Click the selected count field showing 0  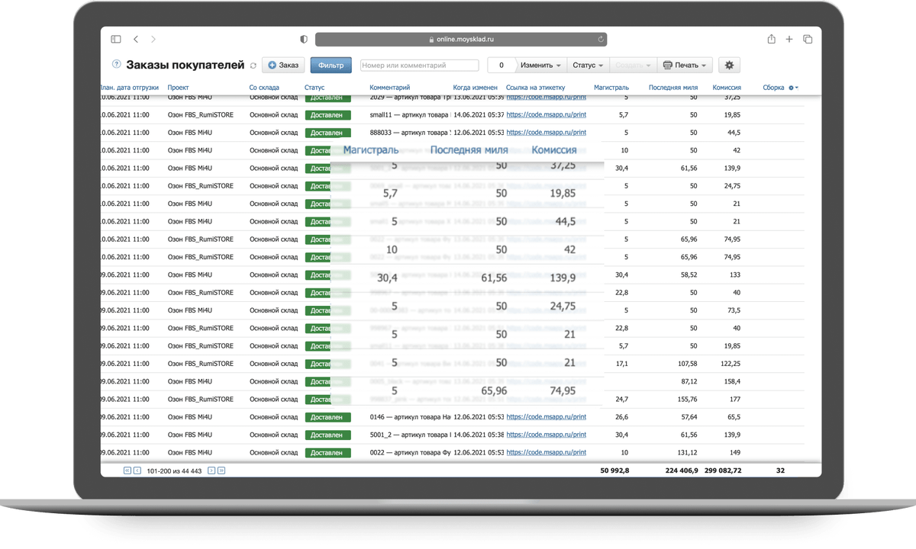501,66
